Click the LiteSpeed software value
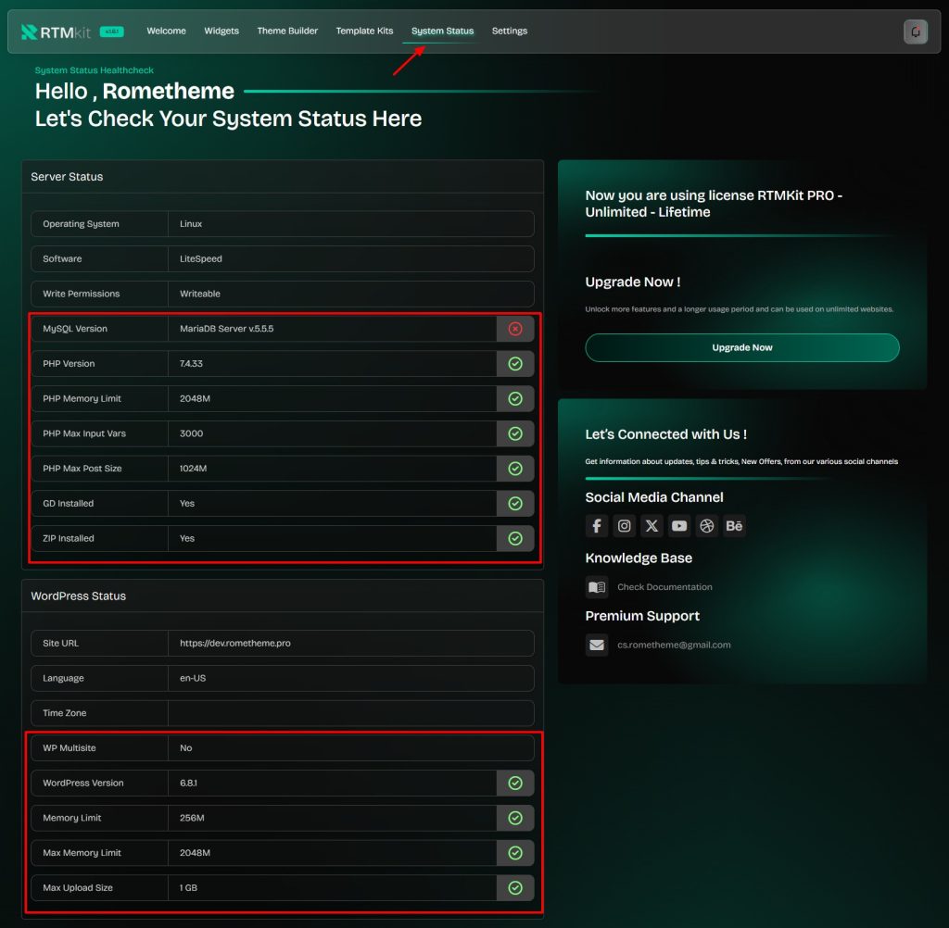This screenshot has width=949, height=928. click(x=201, y=259)
